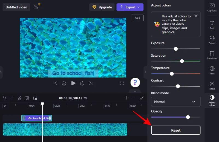Open the Filters panel
Image resolution: width=219 pixels, height=142 pixels.
coord(212,86)
